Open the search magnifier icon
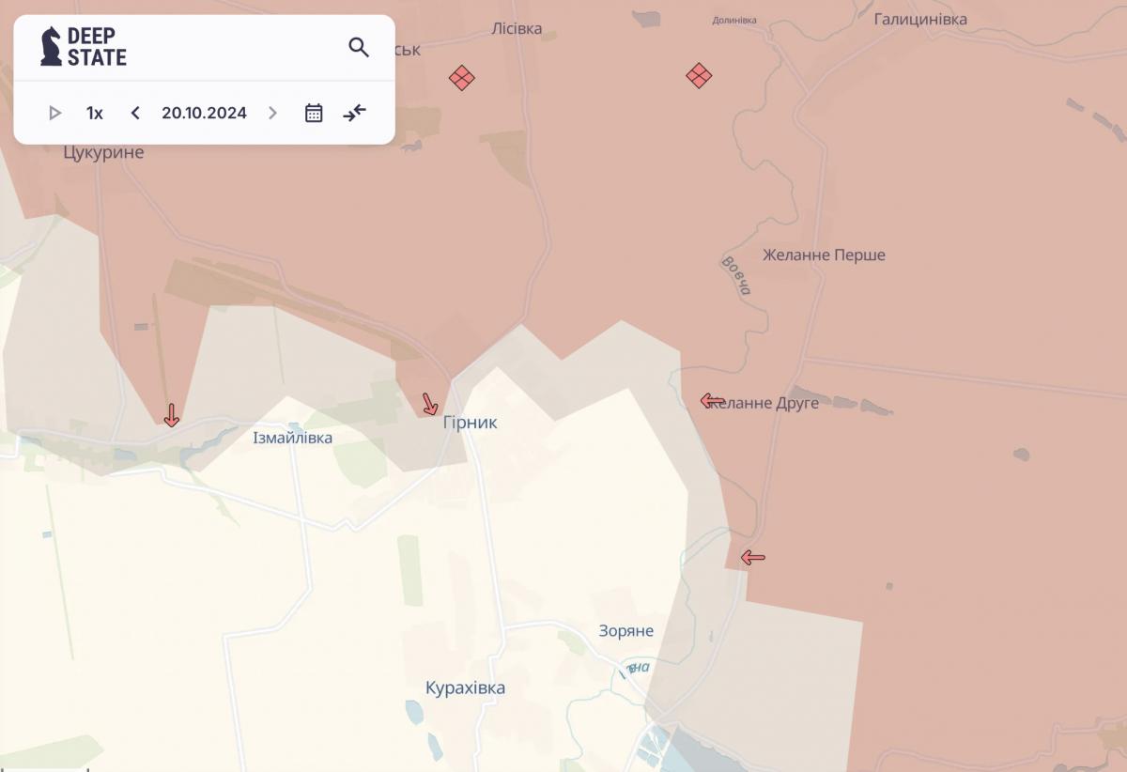1127x772 pixels. pos(359,47)
